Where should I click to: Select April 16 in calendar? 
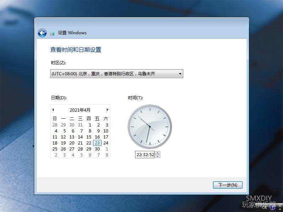point(97,137)
